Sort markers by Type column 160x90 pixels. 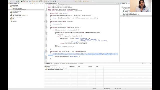[x=99, y=66]
